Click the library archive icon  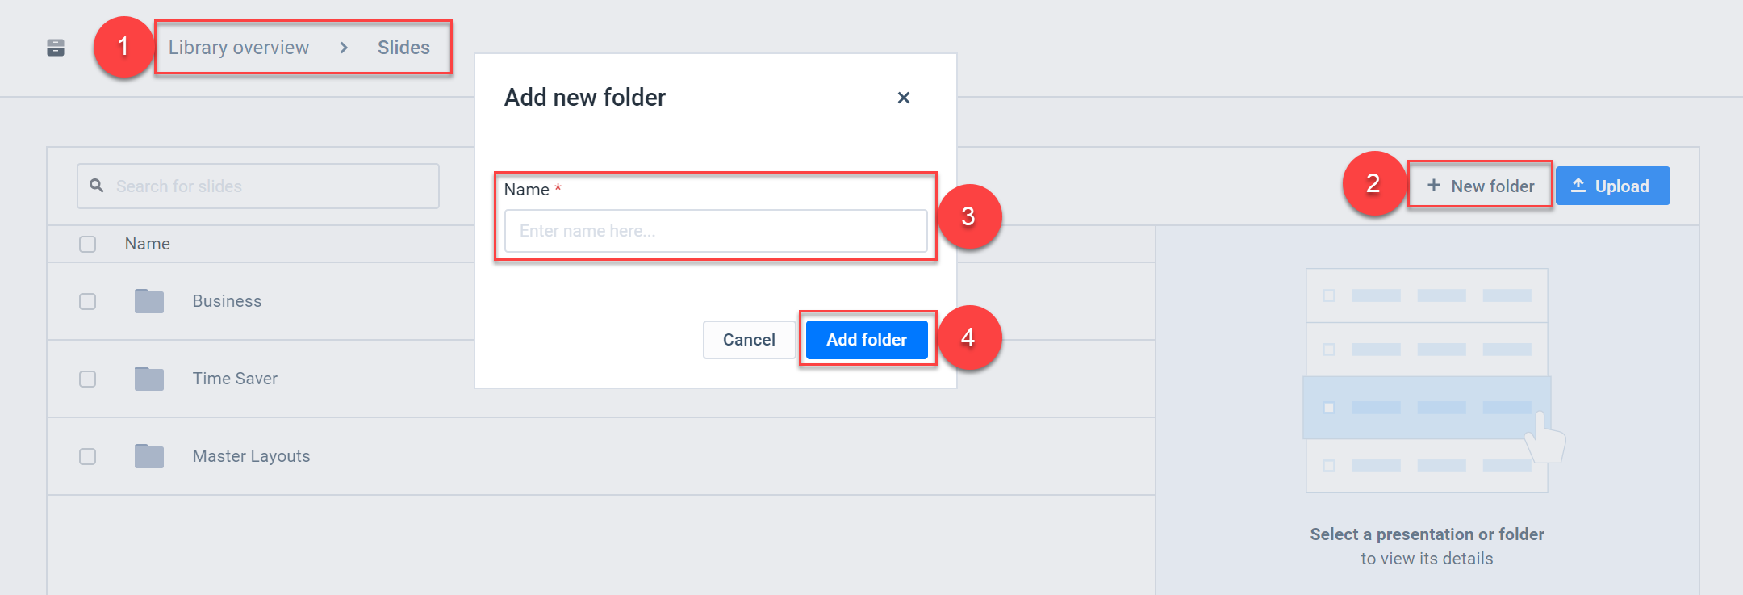[56, 48]
